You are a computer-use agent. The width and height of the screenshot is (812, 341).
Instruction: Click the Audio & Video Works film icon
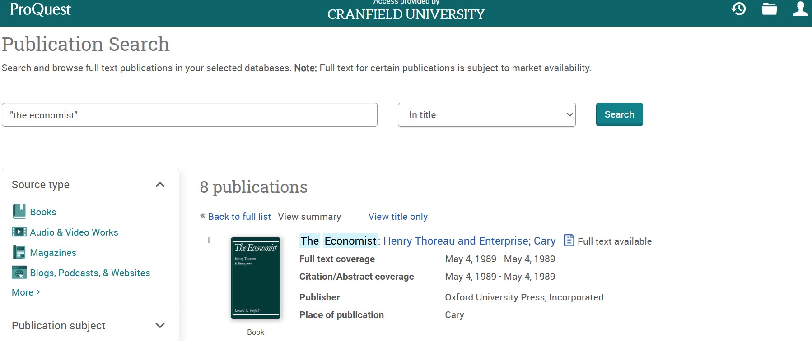click(19, 232)
